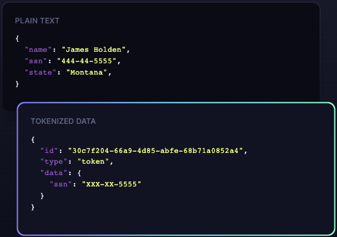This screenshot has height=237, width=337.
Task: Click the masked "XXX-XX-5555" value
Action: click(x=112, y=185)
